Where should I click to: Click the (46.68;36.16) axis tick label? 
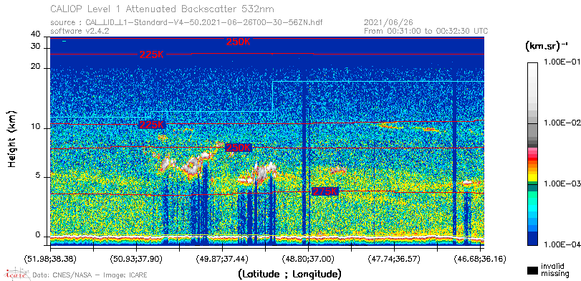pos(480,258)
